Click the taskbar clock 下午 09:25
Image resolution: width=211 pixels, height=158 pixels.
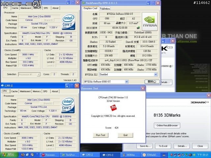202,155
